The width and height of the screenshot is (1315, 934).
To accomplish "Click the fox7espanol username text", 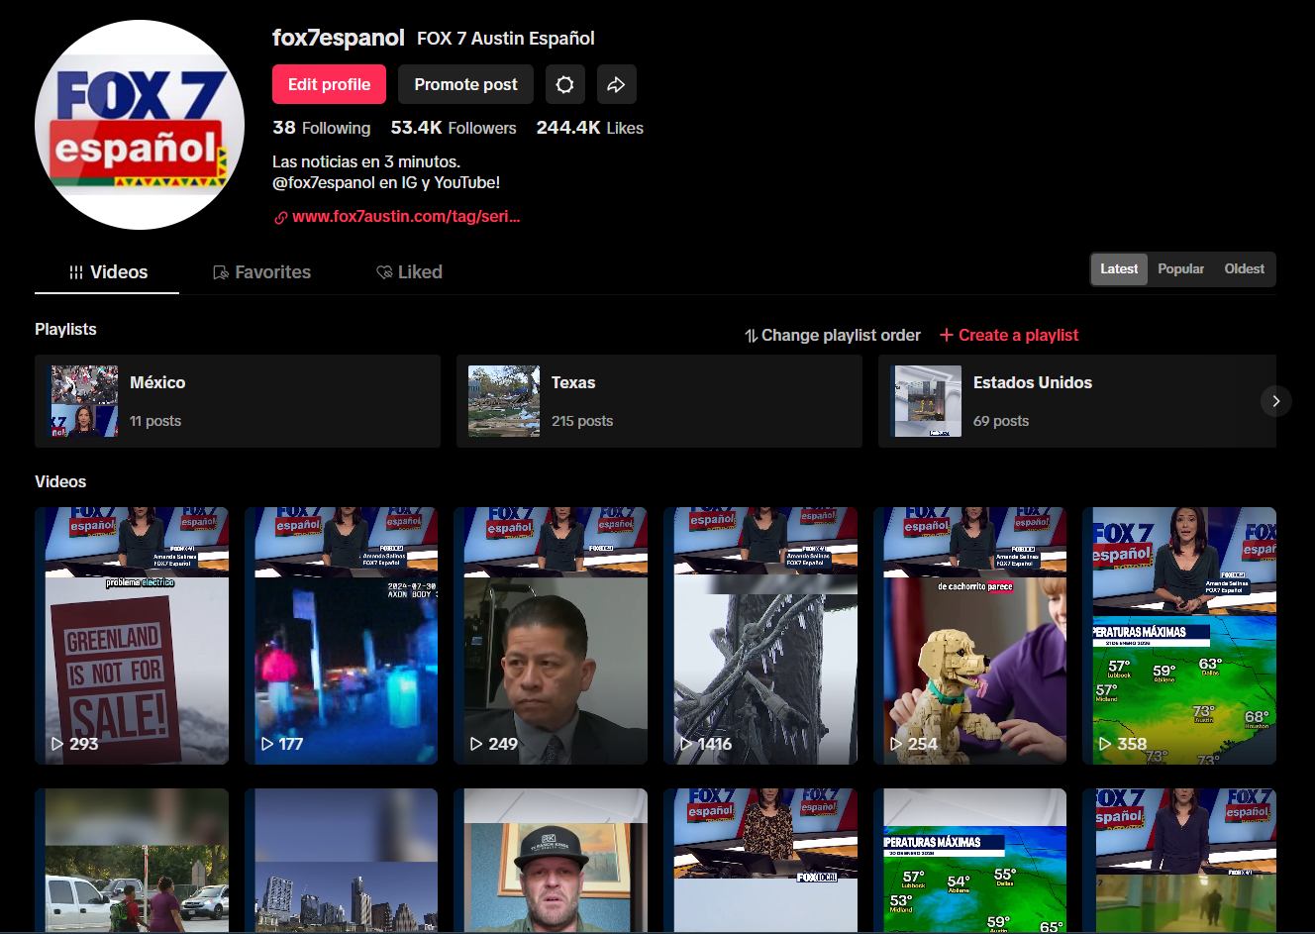I will click(x=339, y=38).
